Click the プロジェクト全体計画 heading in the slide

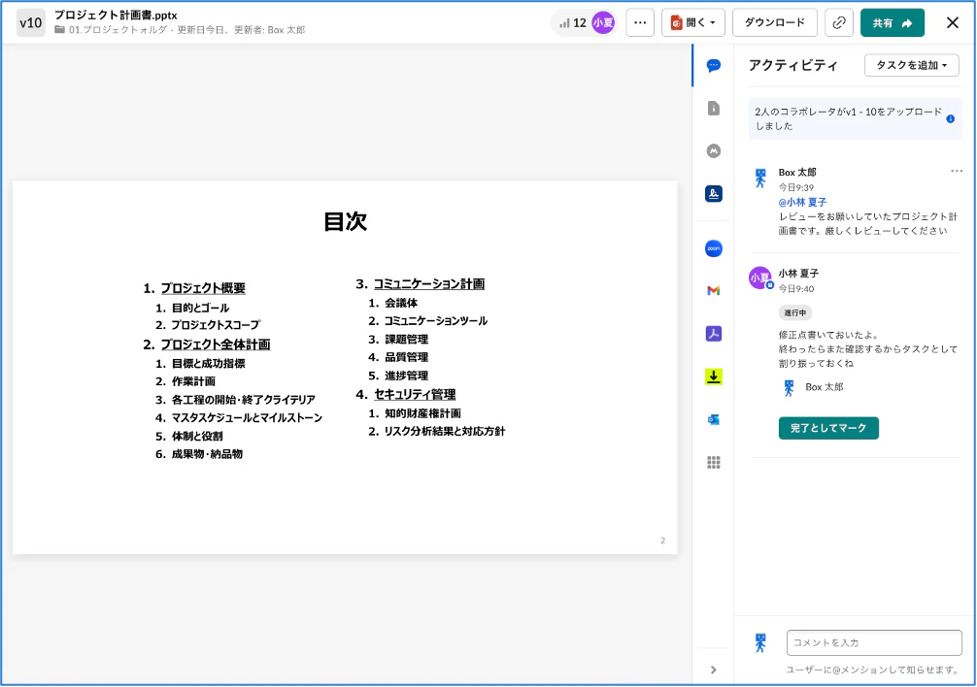point(216,344)
